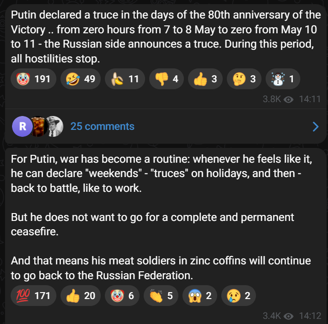Click the clapping hands reaction showing 5
Viewport: 328px width, 324px height.
click(x=161, y=296)
